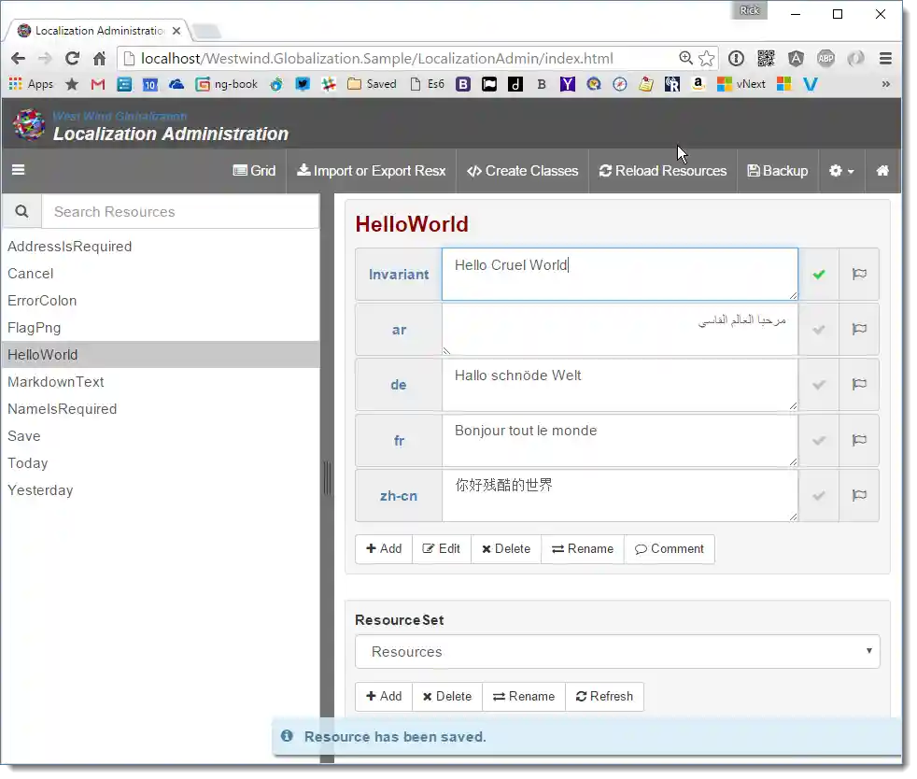
Task: Switch to the Localization Administration browser tab
Action: (x=93, y=30)
